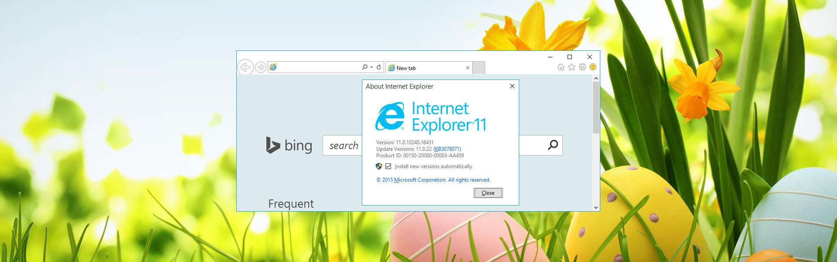Click the Forward navigation arrow

pyautogui.click(x=261, y=67)
